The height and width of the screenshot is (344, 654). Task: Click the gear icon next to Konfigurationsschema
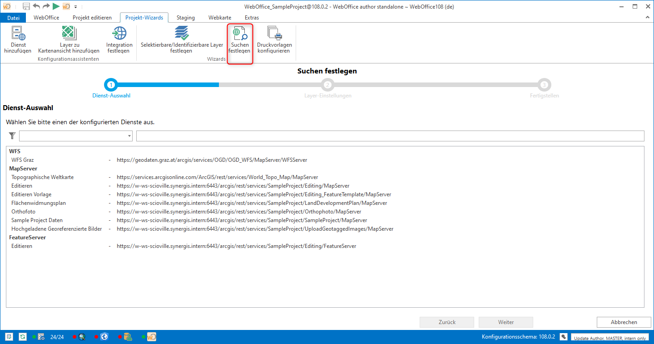click(563, 337)
